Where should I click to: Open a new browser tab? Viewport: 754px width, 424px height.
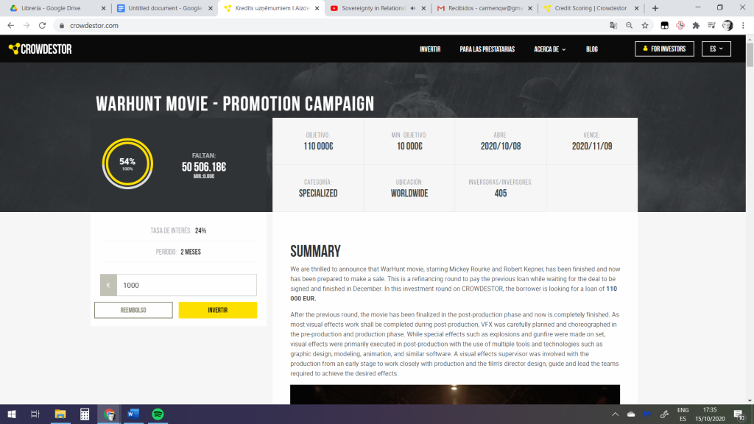click(655, 8)
